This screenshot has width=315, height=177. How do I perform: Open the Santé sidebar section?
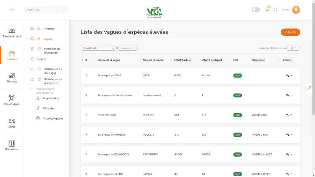pyautogui.click(x=12, y=123)
